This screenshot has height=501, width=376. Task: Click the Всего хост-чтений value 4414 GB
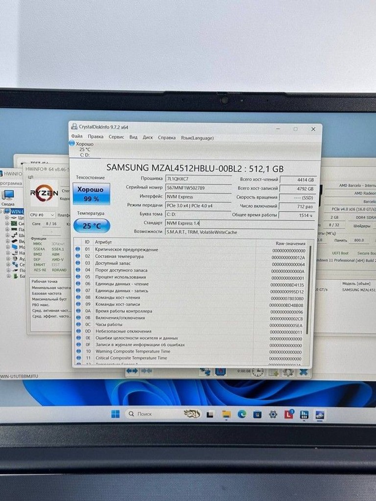click(x=298, y=180)
